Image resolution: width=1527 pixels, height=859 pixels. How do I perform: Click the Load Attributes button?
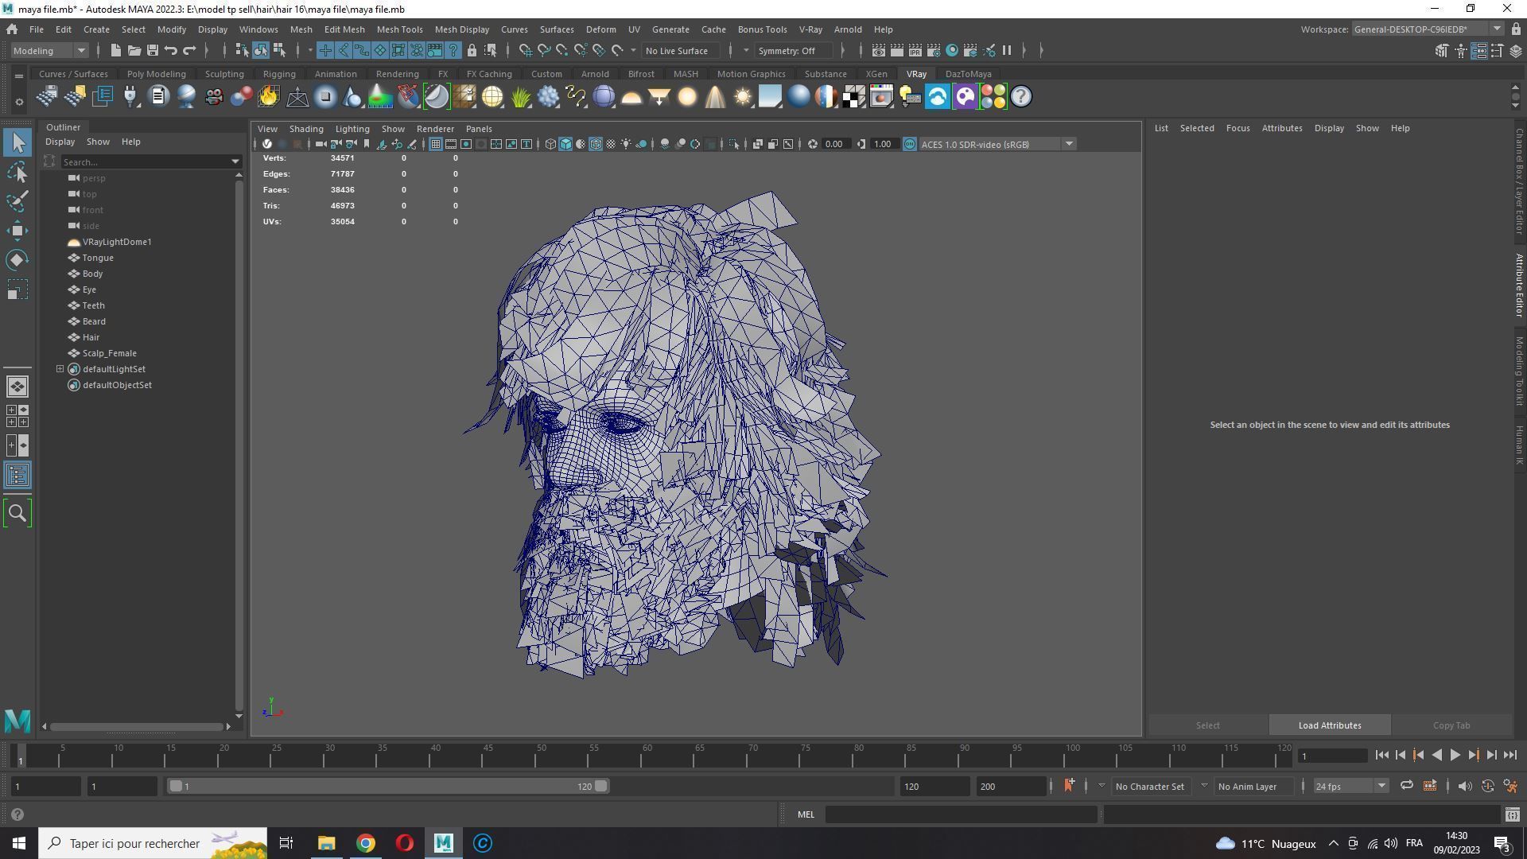(1329, 725)
